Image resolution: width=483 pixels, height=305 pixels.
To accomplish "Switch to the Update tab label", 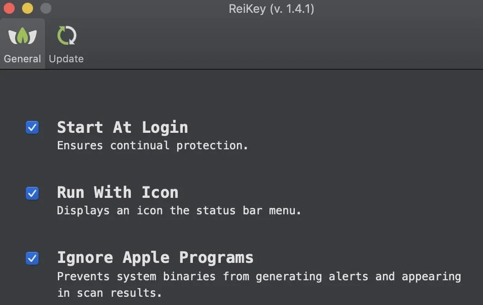I will pos(66,59).
